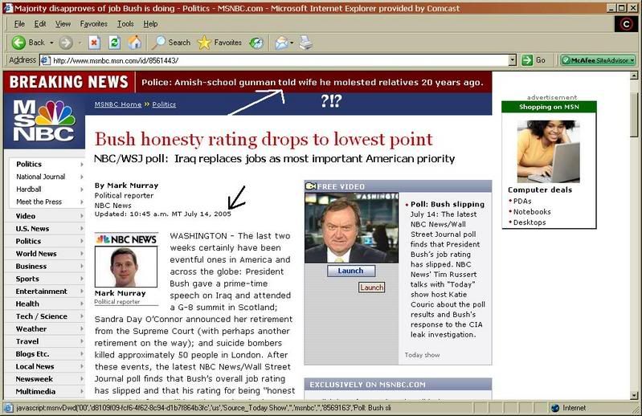Click the Multimedia sidebar item
The height and width of the screenshot is (416, 642).
[35, 391]
